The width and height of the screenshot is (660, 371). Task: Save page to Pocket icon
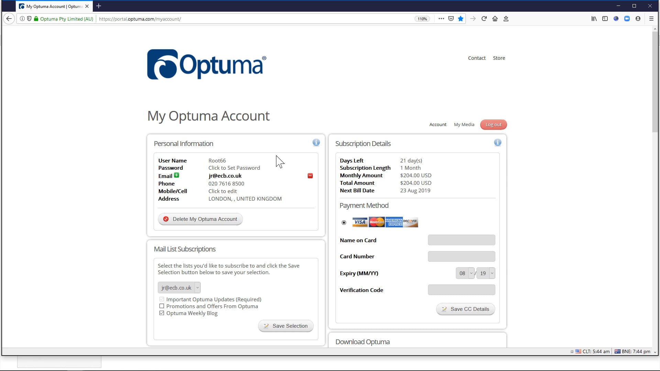coord(451,19)
